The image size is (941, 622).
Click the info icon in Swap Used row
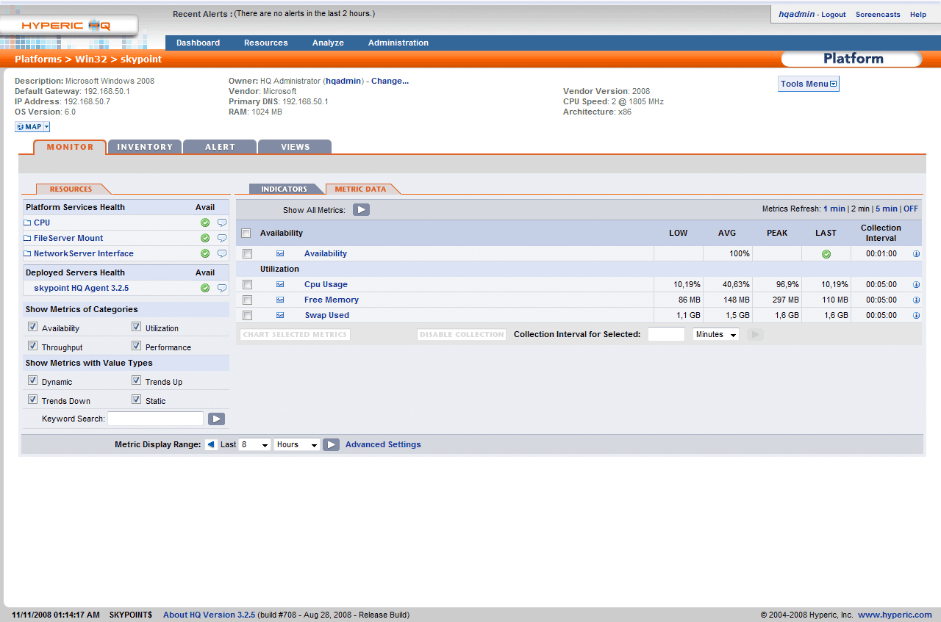(916, 316)
